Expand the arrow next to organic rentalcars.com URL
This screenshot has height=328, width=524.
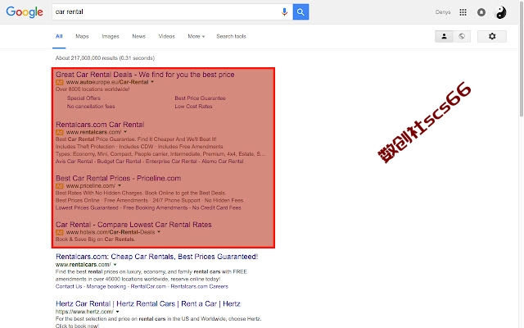coord(115,265)
